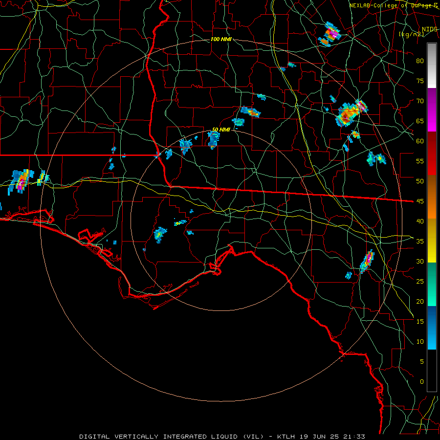The height and width of the screenshot is (440, 440).
Task: Click the legend value 5
Action: pyautogui.click(x=422, y=362)
